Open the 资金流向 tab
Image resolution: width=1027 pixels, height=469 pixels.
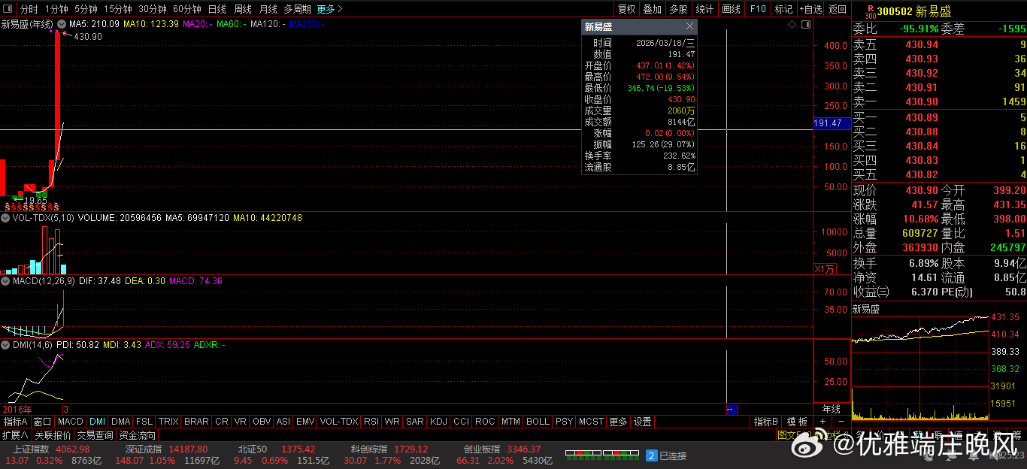tap(138, 435)
